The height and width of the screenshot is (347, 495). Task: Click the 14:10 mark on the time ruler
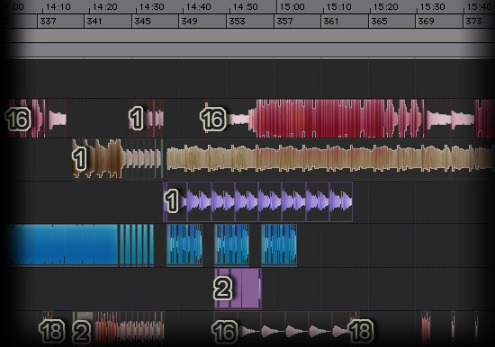click(x=58, y=6)
